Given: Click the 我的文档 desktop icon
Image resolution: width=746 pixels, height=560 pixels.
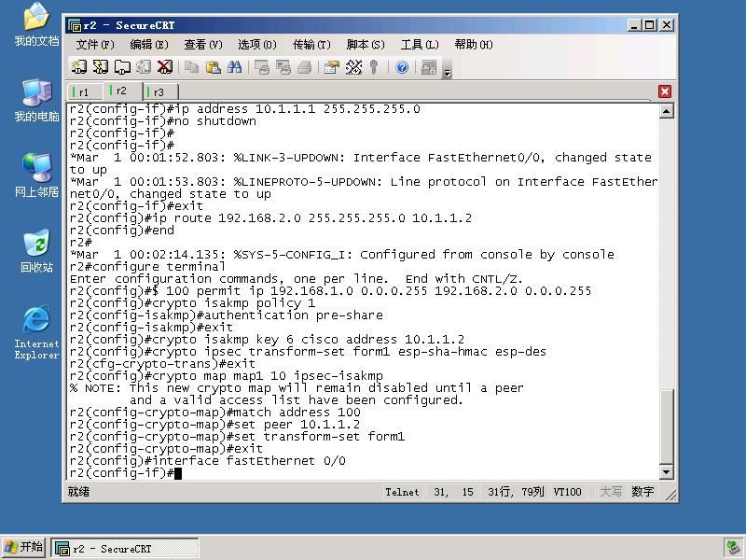Looking at the screenshot, I should (36, 25).
